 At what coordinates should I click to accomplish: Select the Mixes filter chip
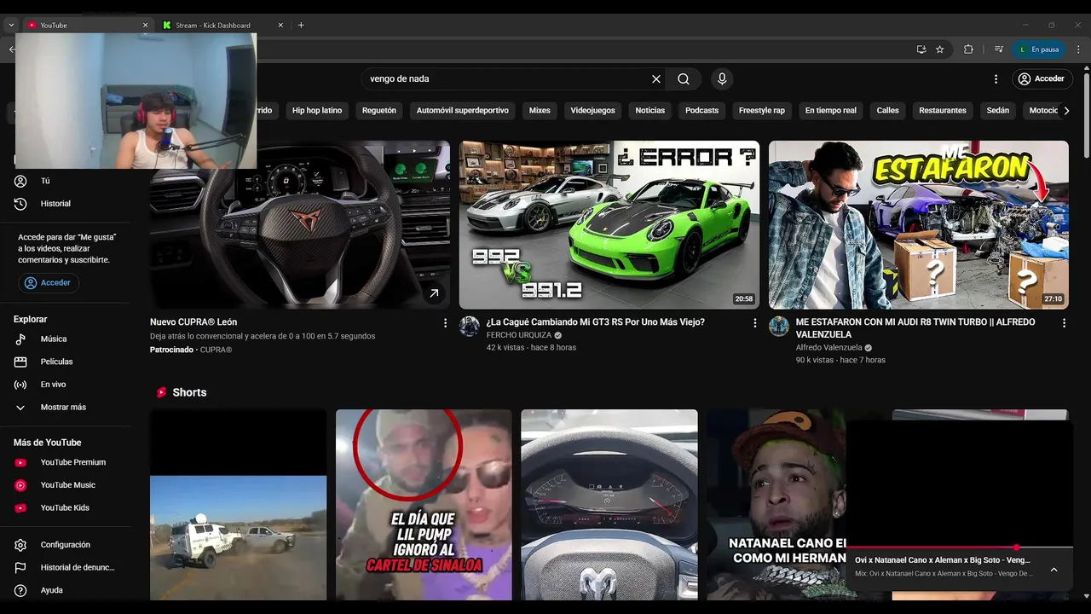540,110
